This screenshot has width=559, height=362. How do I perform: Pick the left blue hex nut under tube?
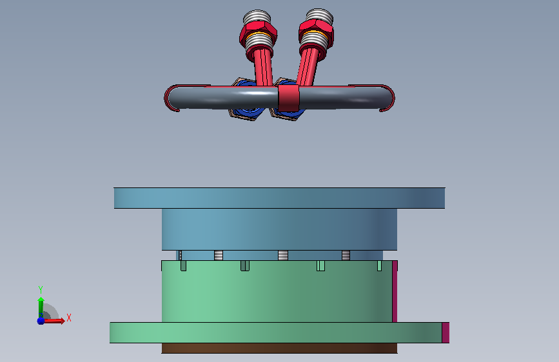coord(248,113)
